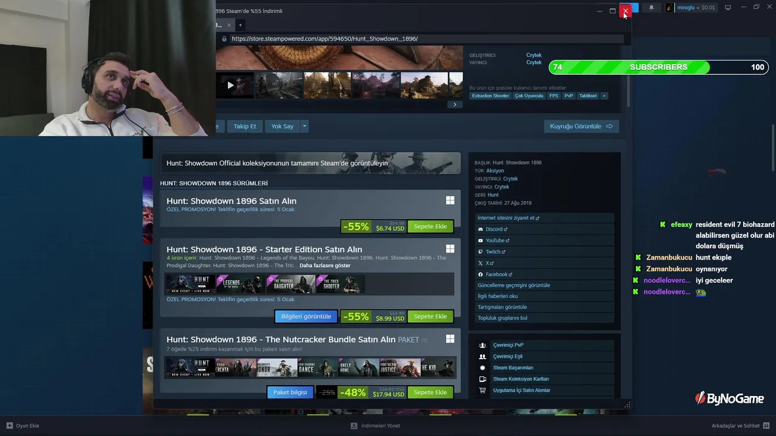776x436 pixels.
Task: Click the Hunt series link
Action: coord(493,195)
